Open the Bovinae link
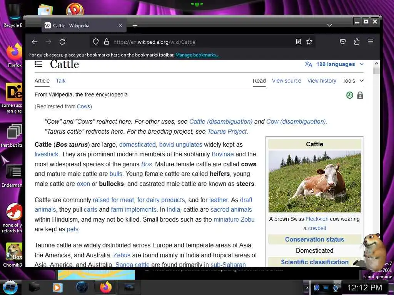 click(223, 154)
